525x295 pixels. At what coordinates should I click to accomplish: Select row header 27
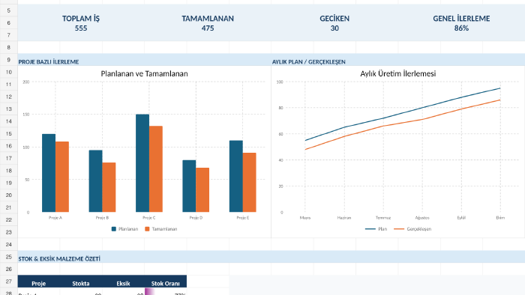(9, 282)
